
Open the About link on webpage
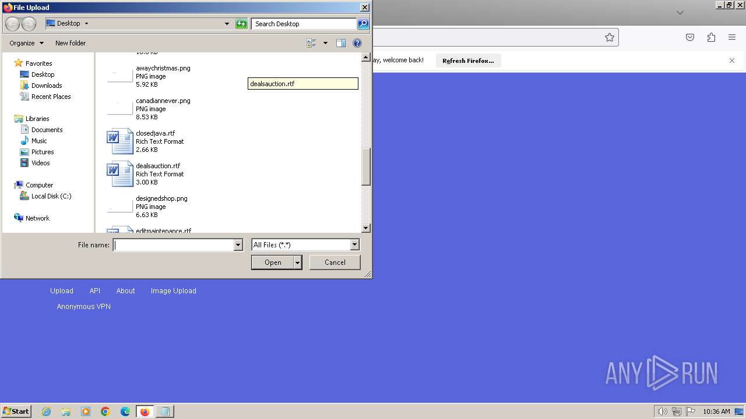125,291
